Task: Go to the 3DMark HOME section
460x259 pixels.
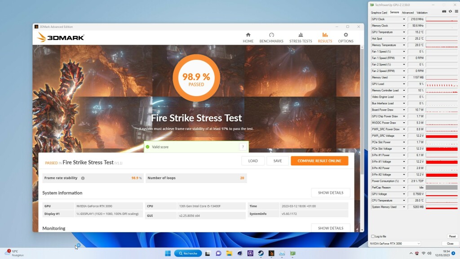Action: [248, 37]
